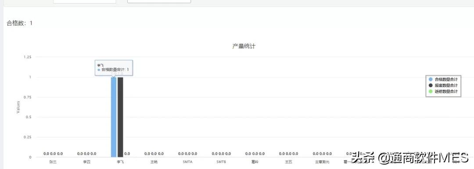Click the blue bar for 李飞
Screen dimensions: 474x169
point(114,117)
